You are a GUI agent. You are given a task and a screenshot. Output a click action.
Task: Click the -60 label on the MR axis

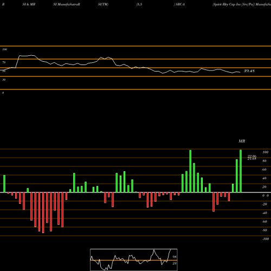point(264,222)
